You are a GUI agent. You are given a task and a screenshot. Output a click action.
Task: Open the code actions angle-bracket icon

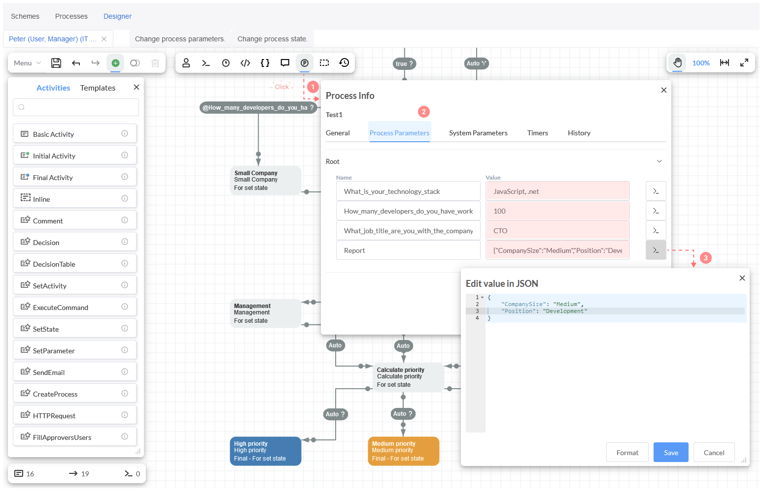click(x=245, y=63)
